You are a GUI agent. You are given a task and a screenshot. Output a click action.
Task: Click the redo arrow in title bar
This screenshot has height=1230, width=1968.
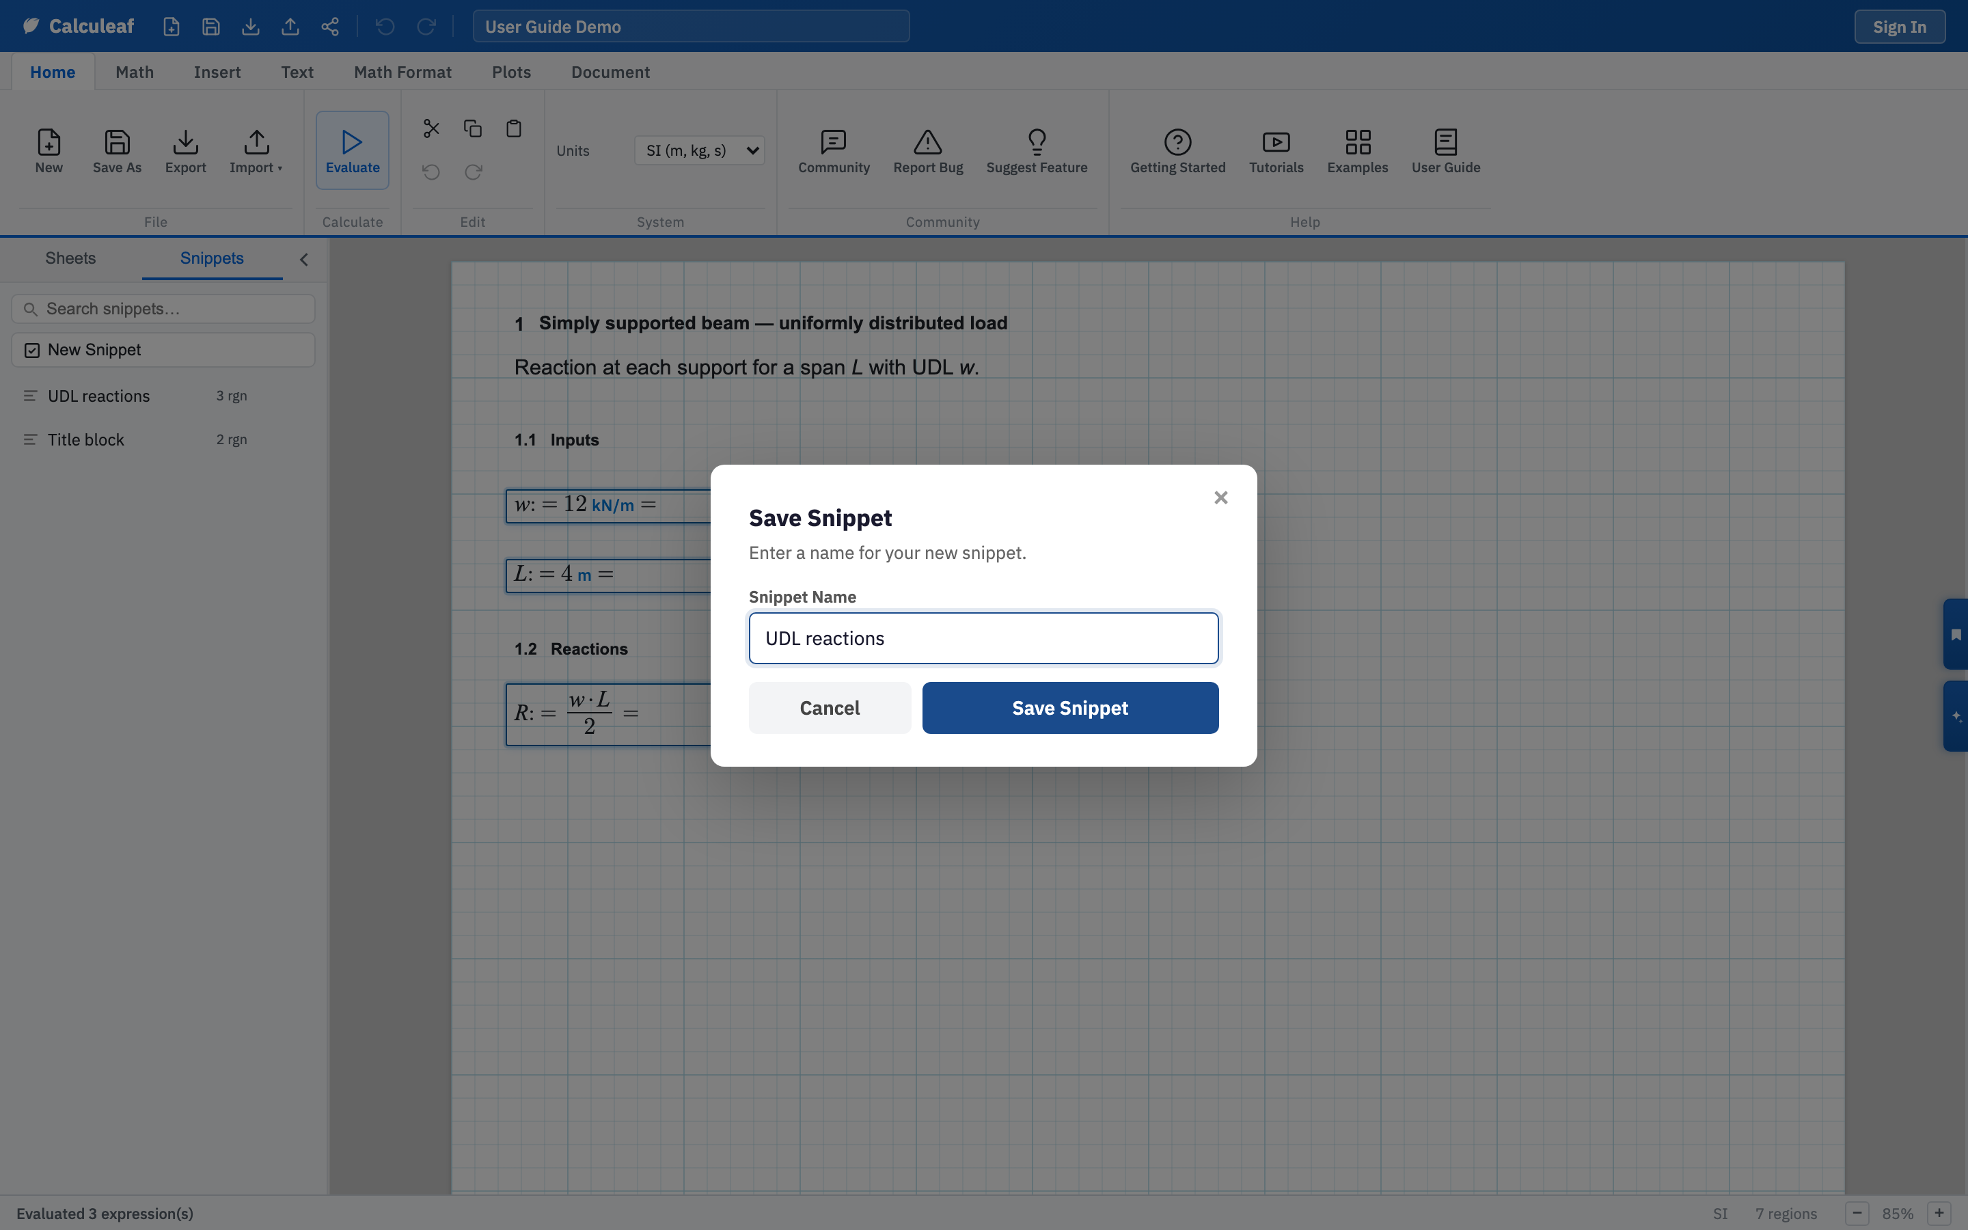click(x=426, y=27)
